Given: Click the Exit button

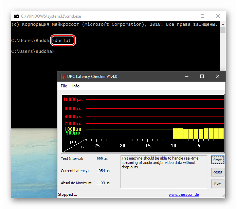Looking at the screenshot, I should click(218, 184).
